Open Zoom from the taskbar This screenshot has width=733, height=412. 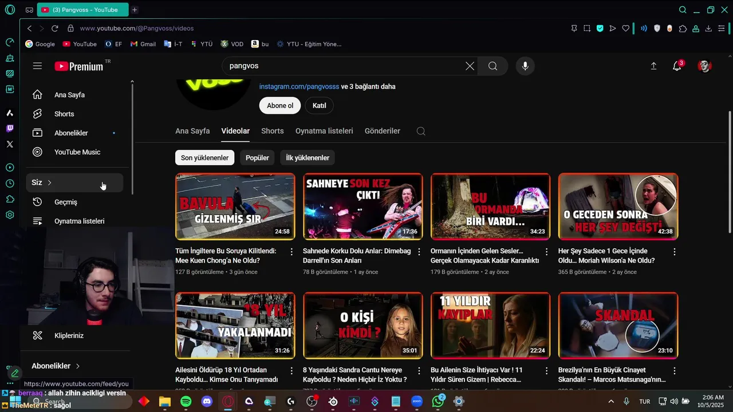(416, 402)
